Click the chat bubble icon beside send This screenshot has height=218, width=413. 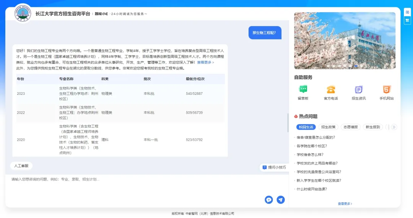click(269, 200)
